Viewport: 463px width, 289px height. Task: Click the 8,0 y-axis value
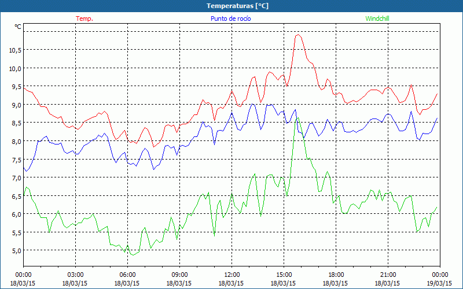click(17, 141)
